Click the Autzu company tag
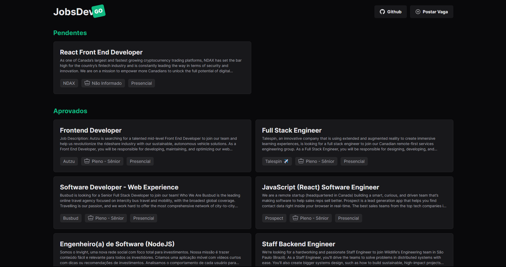506x267 pixels. (69, 161)
